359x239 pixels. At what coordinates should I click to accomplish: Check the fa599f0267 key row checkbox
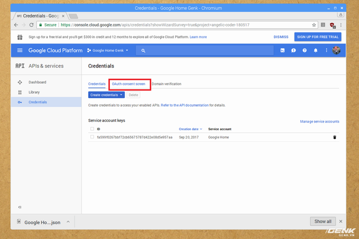pos(92,137)
